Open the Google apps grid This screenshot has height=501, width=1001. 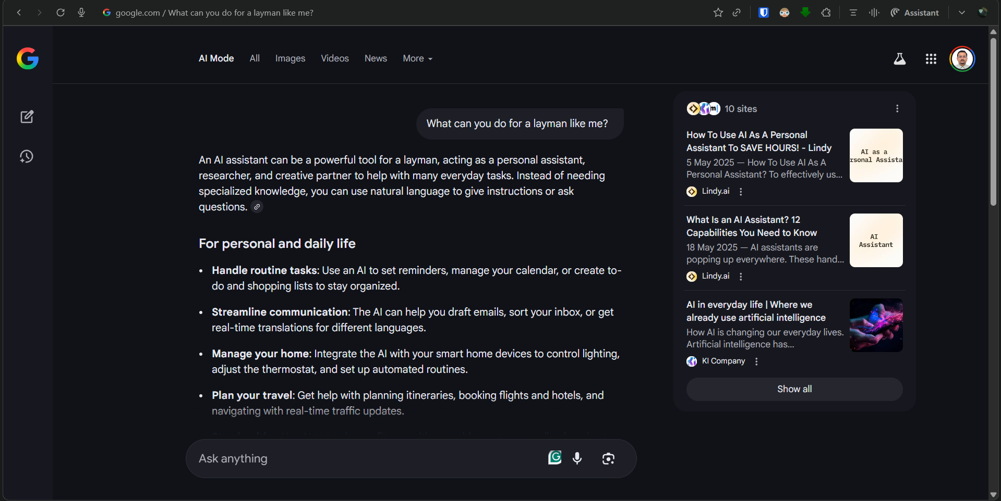[931, 59]
